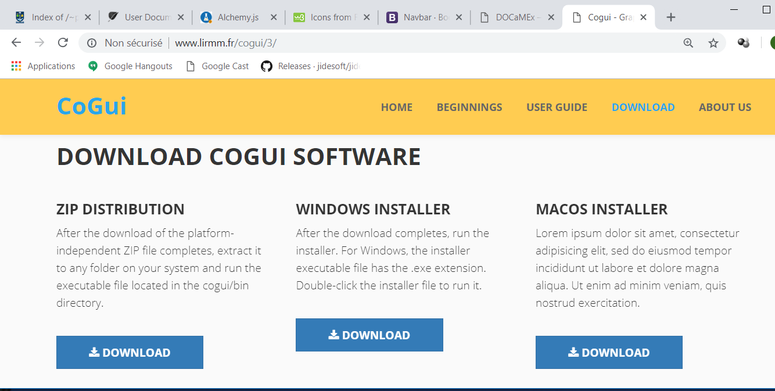Click the extension icon next to the star
This screenshot has width=775, height=391.
coord(743,42)
